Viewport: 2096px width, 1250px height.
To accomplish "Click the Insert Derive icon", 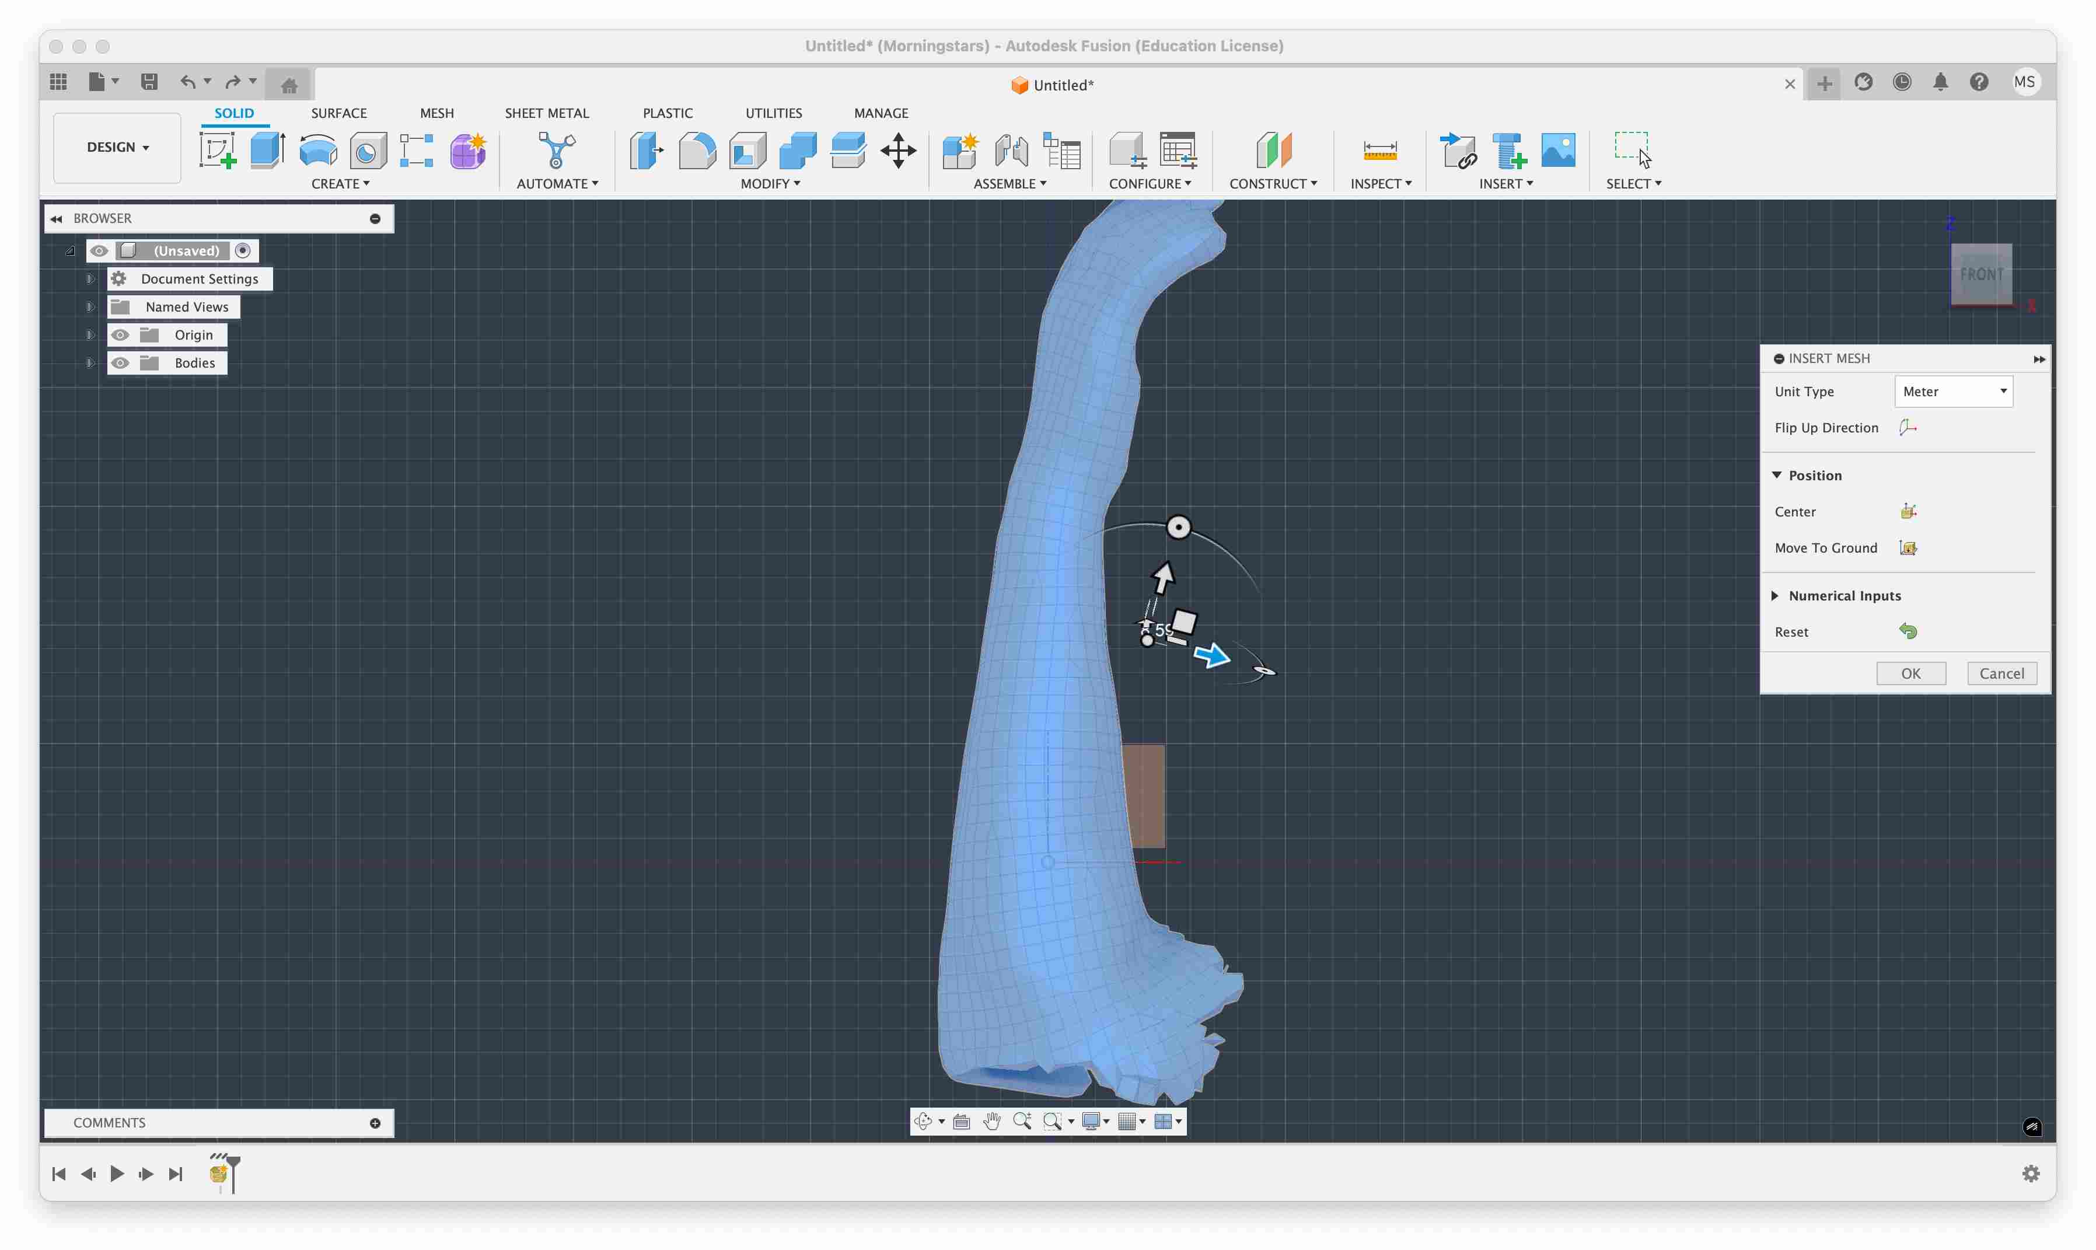I will coord(1458,151).
